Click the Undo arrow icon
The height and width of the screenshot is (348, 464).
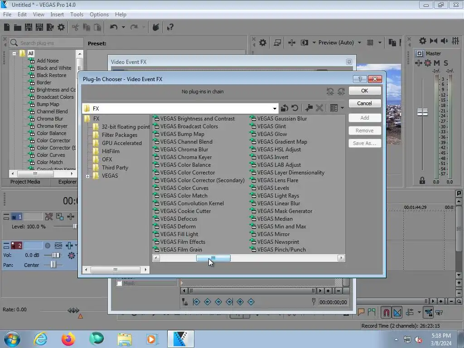click(114, 27)
